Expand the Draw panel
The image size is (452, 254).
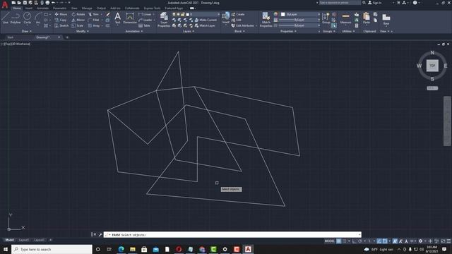pos(27,31)
